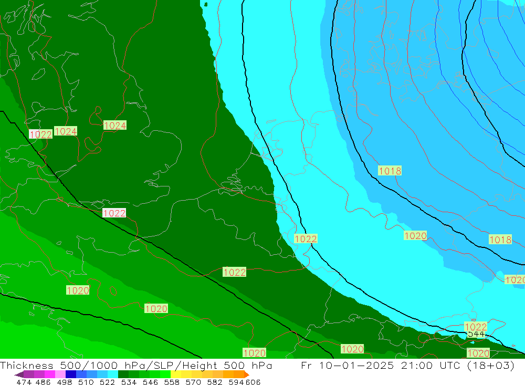
Task: Click the 570 legend value
Action: tap(193, 382)
